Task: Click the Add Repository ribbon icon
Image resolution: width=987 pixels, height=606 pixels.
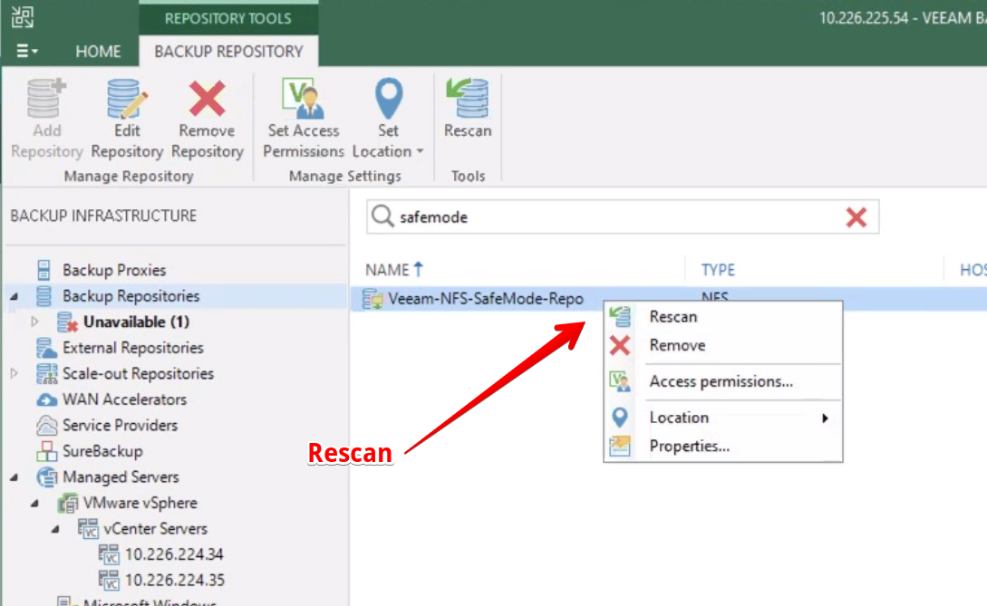Action: pos(46,98)
